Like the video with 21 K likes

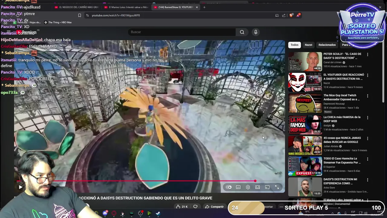coord(181,207)
